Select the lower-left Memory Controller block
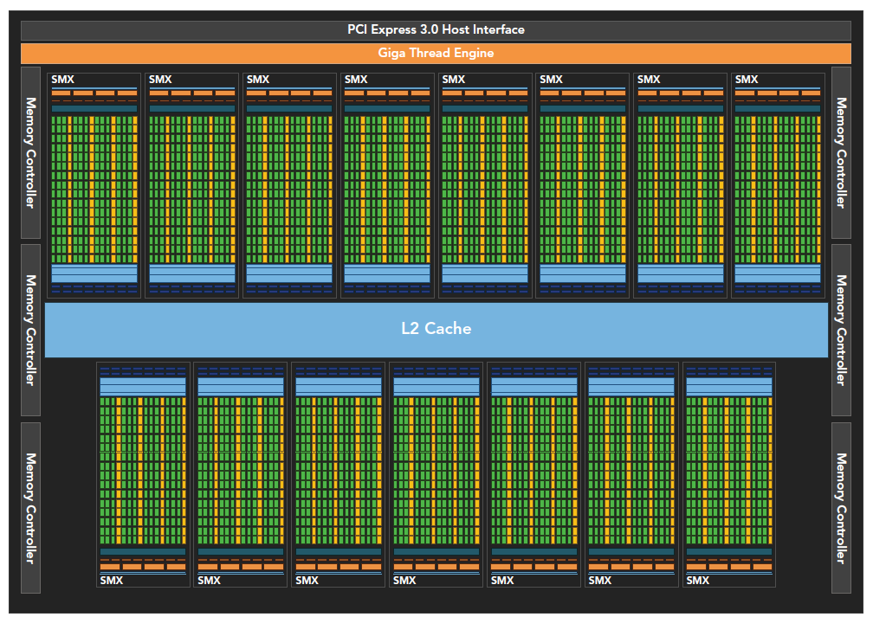The image size is (873, 617). click(30, 507)
